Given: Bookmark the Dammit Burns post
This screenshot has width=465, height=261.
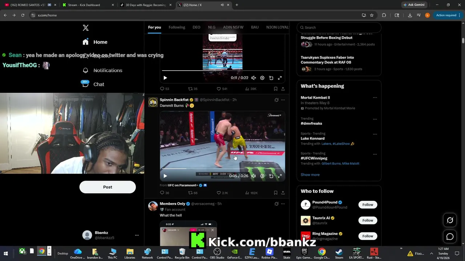Looking at the screenshot, I should [275, 193].
